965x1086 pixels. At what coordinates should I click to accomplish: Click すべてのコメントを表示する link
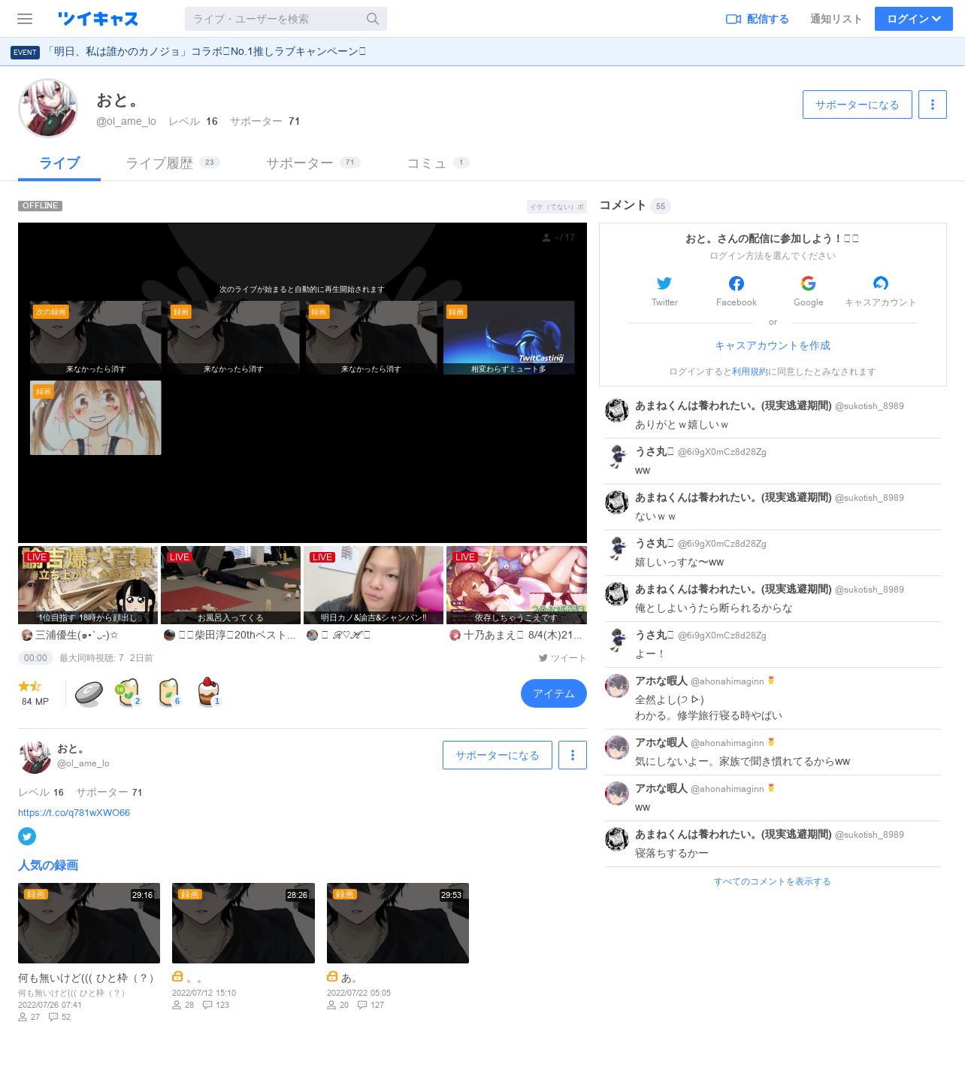pyautogui.click(x=773, y=881)
